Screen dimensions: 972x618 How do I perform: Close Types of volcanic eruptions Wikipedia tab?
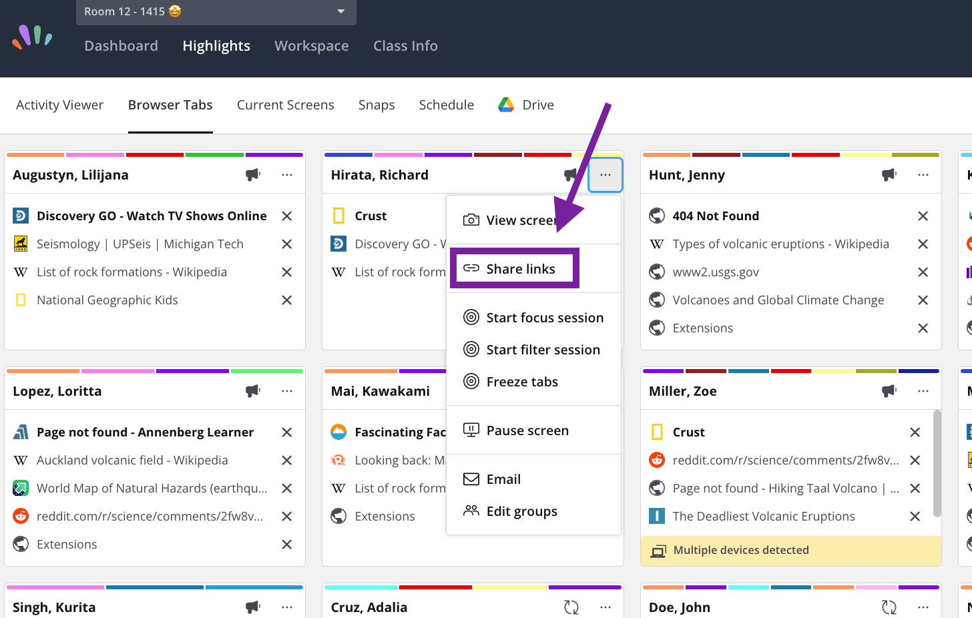[x=923, y=244]
